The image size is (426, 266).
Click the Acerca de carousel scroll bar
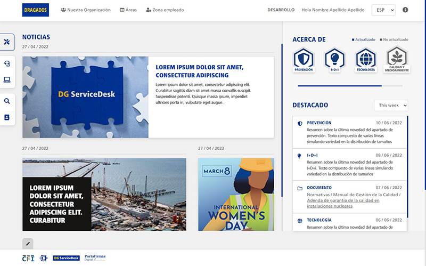pos(340,85)
